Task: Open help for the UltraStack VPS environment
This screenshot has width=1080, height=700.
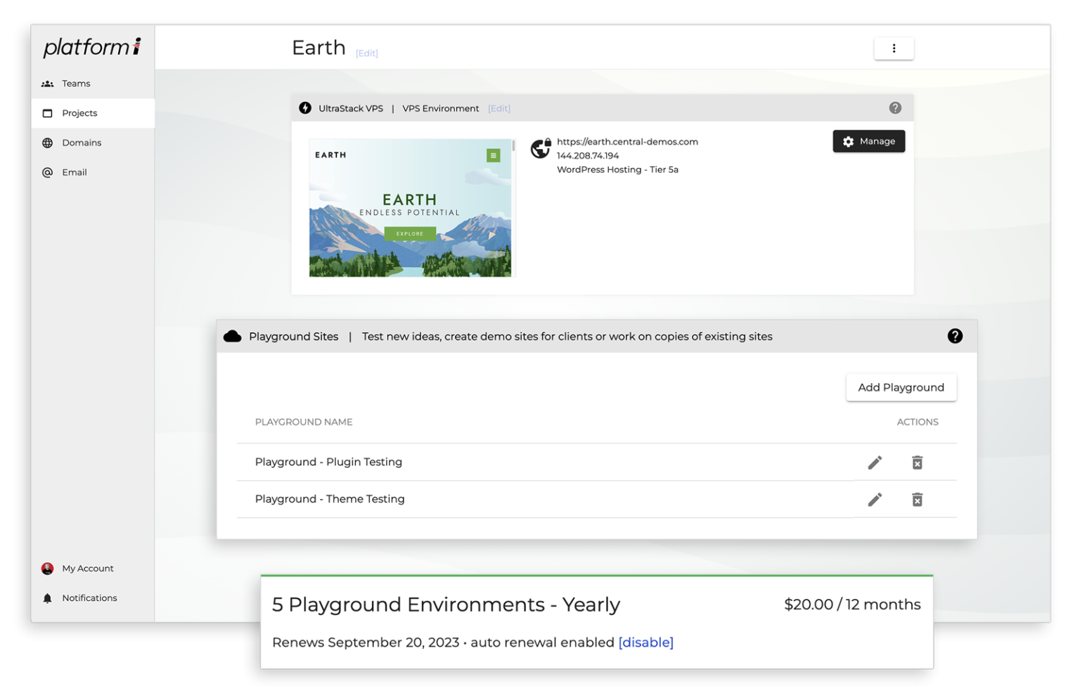Action: click(x=895, y=108)
